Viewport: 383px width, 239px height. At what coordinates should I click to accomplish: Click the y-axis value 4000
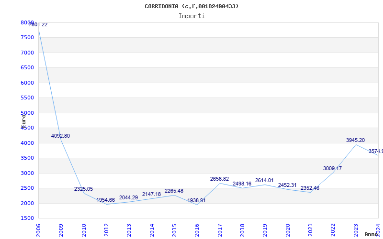pyautogui.click(x=27, y=143)
